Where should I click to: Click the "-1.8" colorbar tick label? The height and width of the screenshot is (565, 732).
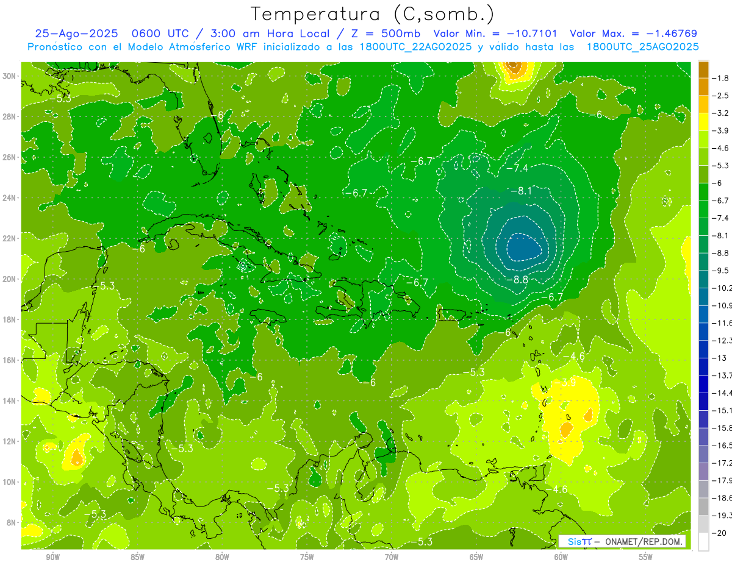(721, 78)
